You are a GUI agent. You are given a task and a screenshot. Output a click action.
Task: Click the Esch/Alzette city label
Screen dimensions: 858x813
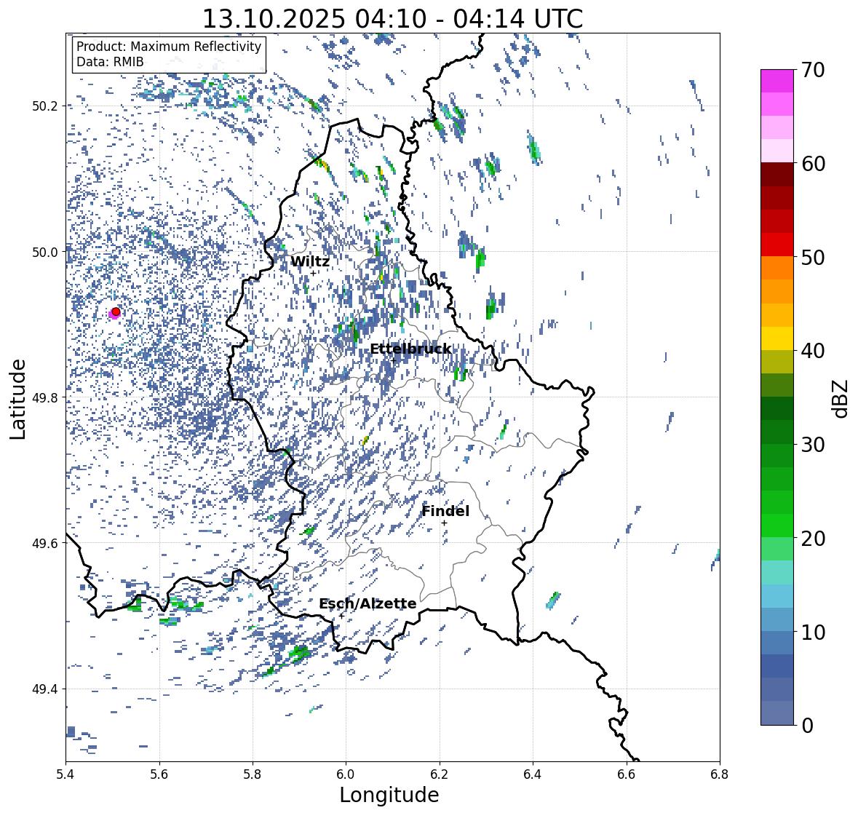[368, 604]
